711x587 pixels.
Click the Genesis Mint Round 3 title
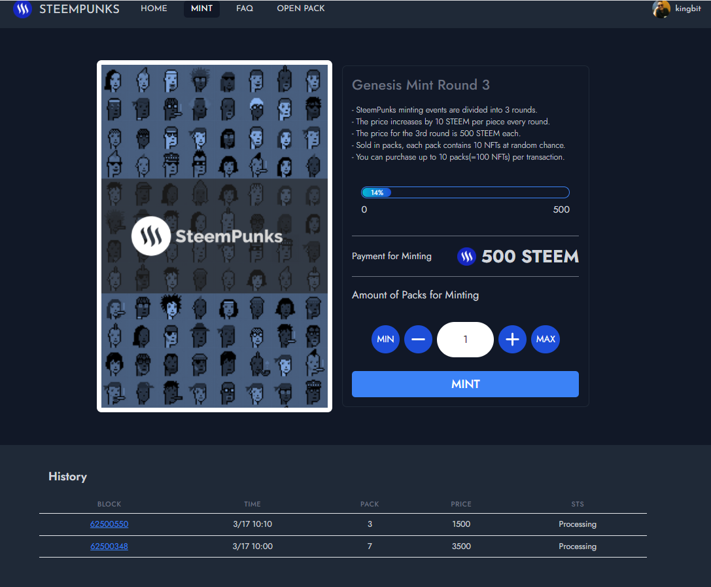pos(421,85)
